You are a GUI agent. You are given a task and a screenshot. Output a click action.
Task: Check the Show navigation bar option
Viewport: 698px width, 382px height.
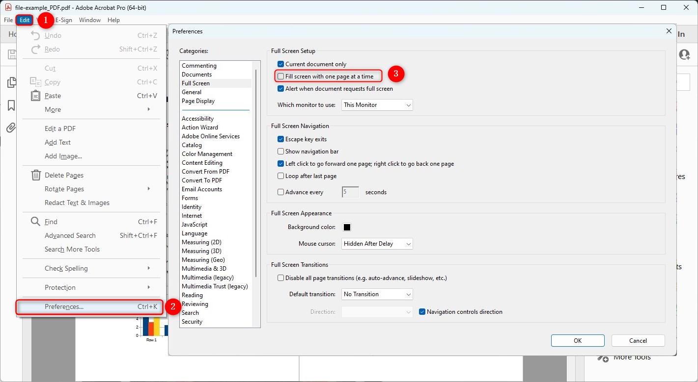click(280, 151)
